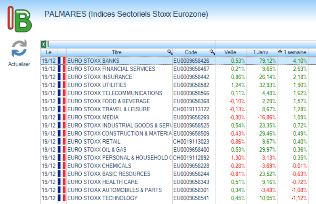The image size is (316, 204).
Task: Open the EURO STOXX INSURANCE title
Action: click(x=100, y=77)
